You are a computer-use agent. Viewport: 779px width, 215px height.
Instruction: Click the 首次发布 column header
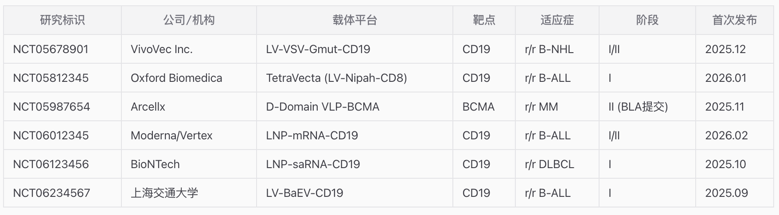point(734,20)
